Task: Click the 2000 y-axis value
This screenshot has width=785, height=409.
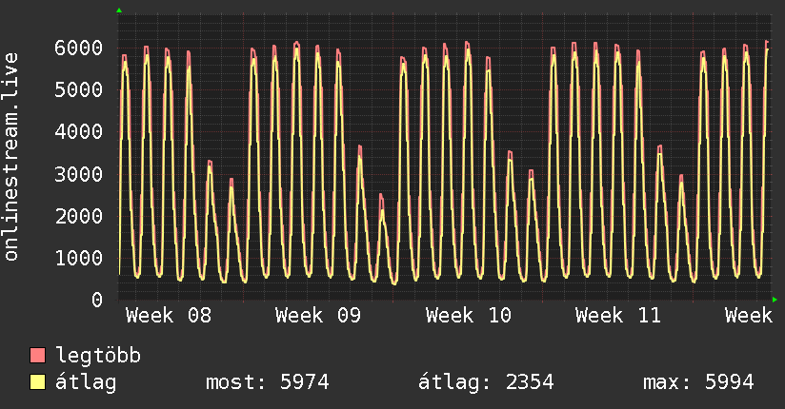Action: [79, 216]
